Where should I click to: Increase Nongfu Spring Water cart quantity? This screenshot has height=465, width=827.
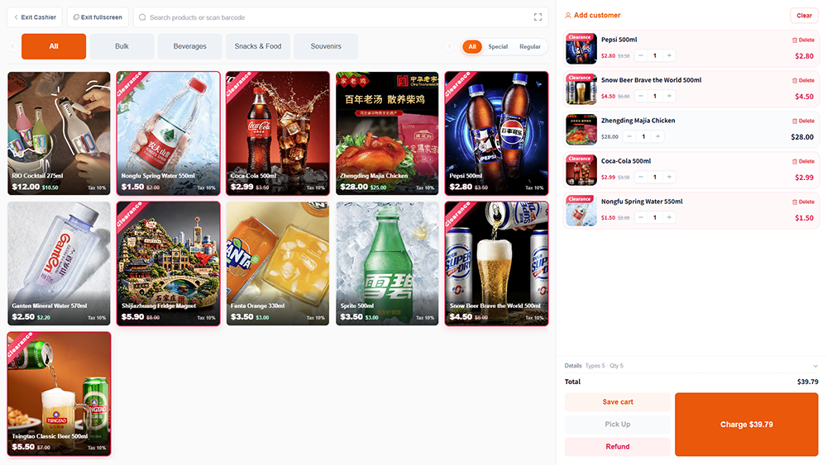click(669, 217)
